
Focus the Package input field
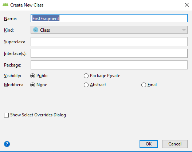click(109, 65)
